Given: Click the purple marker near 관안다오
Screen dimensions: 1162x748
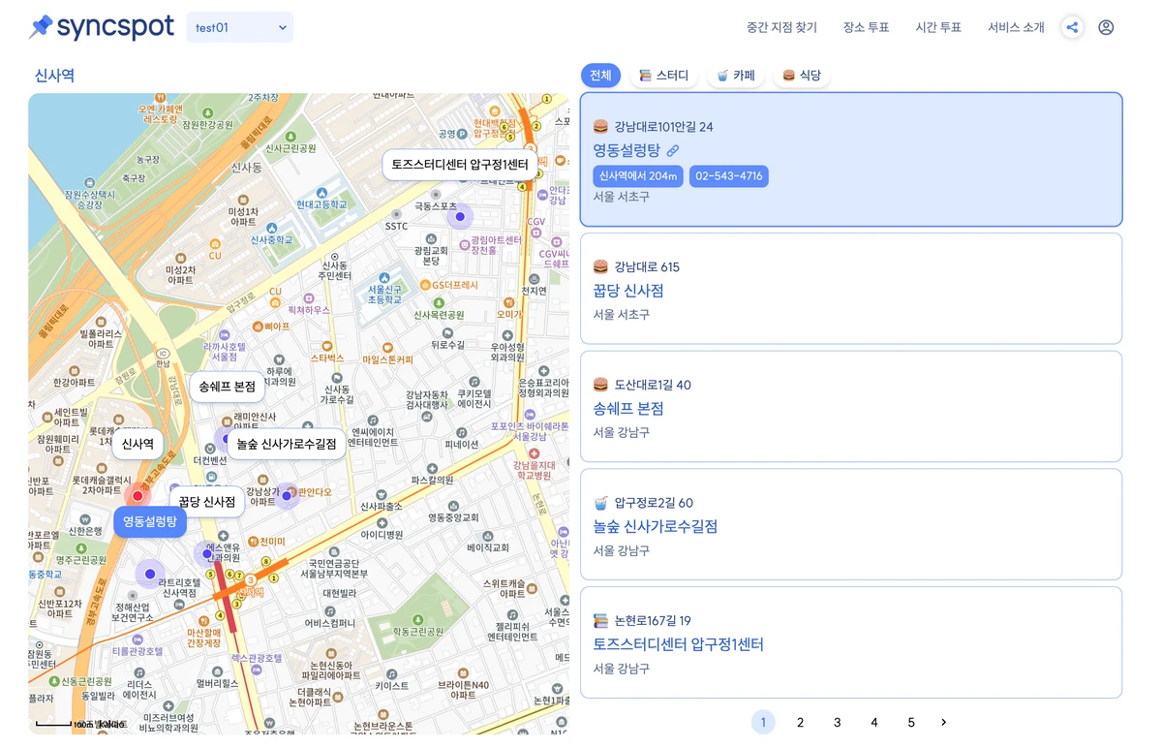Looking at the screenshot, I should click(287, 496).
